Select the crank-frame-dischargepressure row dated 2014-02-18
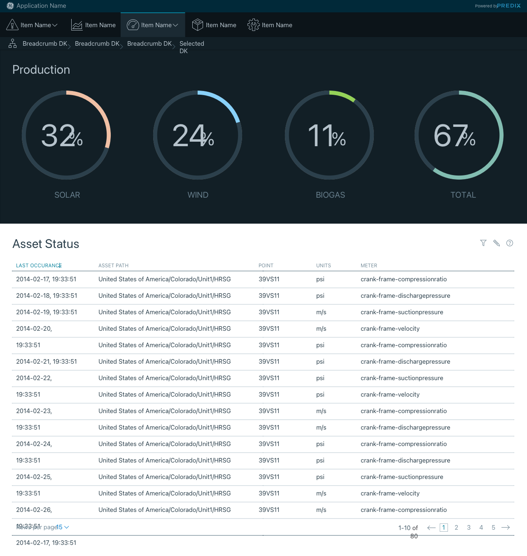This screenshot has height=556, width=527. tap(263, 296)
